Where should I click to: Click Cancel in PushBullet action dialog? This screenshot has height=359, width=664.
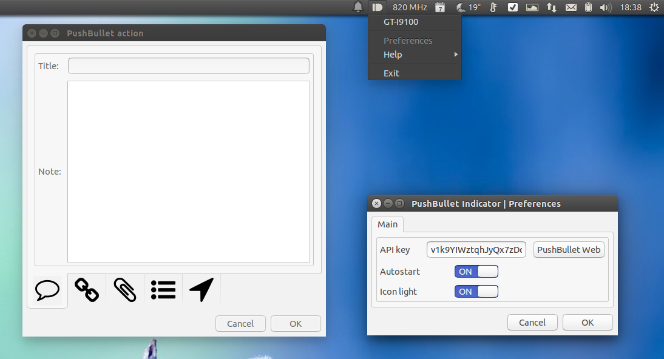240,324
